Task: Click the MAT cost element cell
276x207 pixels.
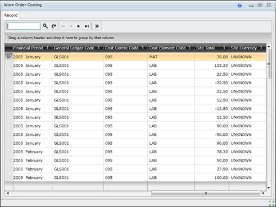Action: click(171, 57)
